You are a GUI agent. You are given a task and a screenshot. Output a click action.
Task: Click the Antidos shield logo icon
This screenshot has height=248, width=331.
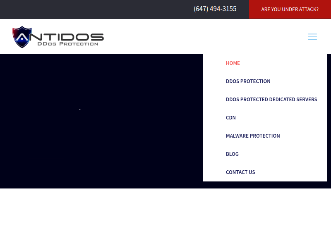(x=22, y=37)
